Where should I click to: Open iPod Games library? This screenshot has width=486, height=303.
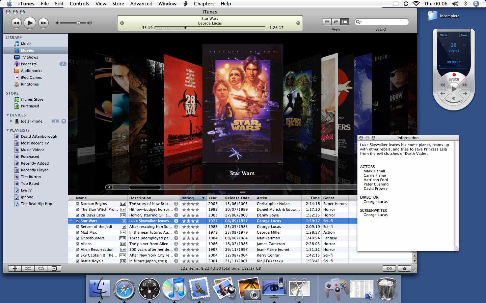[x=31, y=77]
